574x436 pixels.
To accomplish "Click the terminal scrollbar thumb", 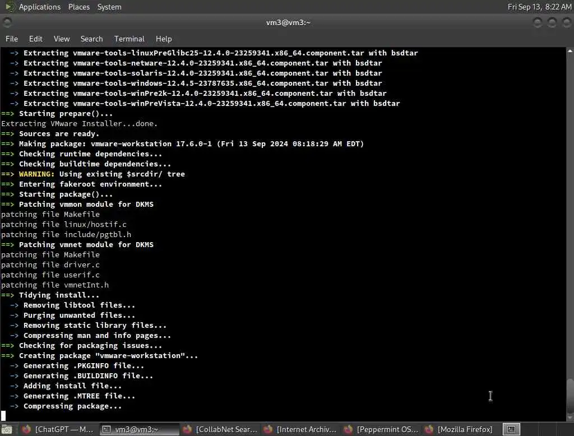I will (570, 396).
